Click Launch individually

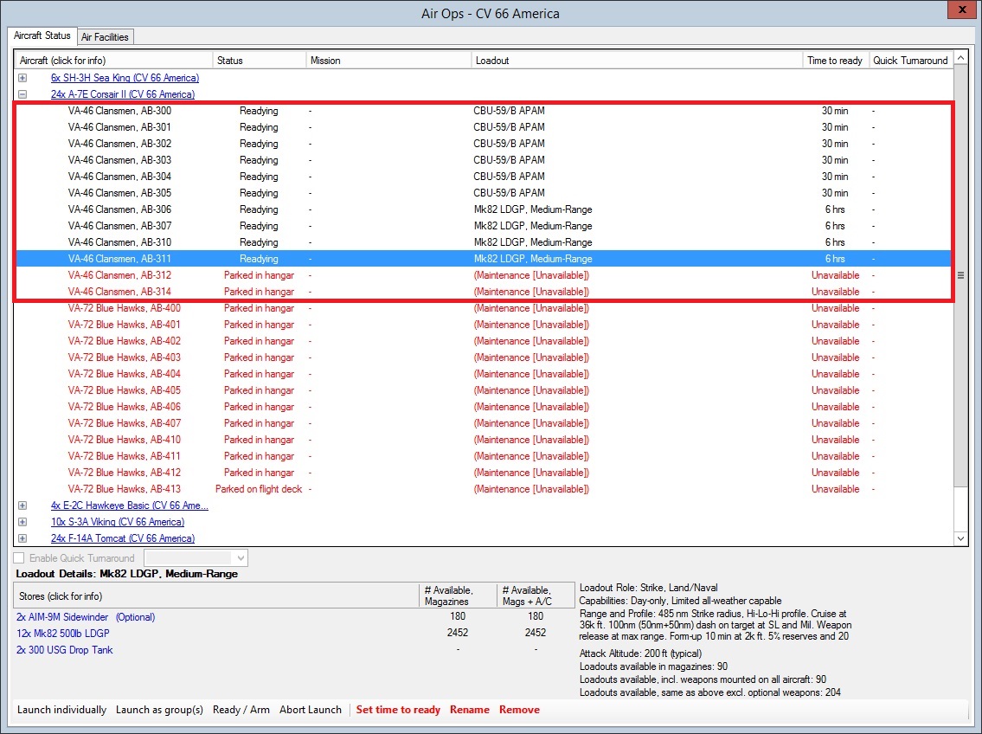[x=62, y=710]
